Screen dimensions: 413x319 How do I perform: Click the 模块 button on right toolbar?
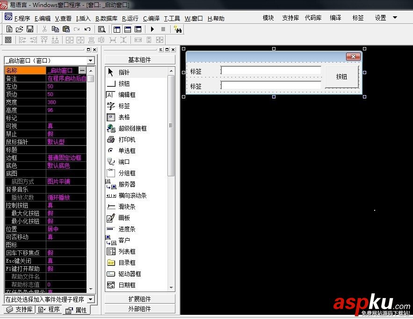(268, 18)
